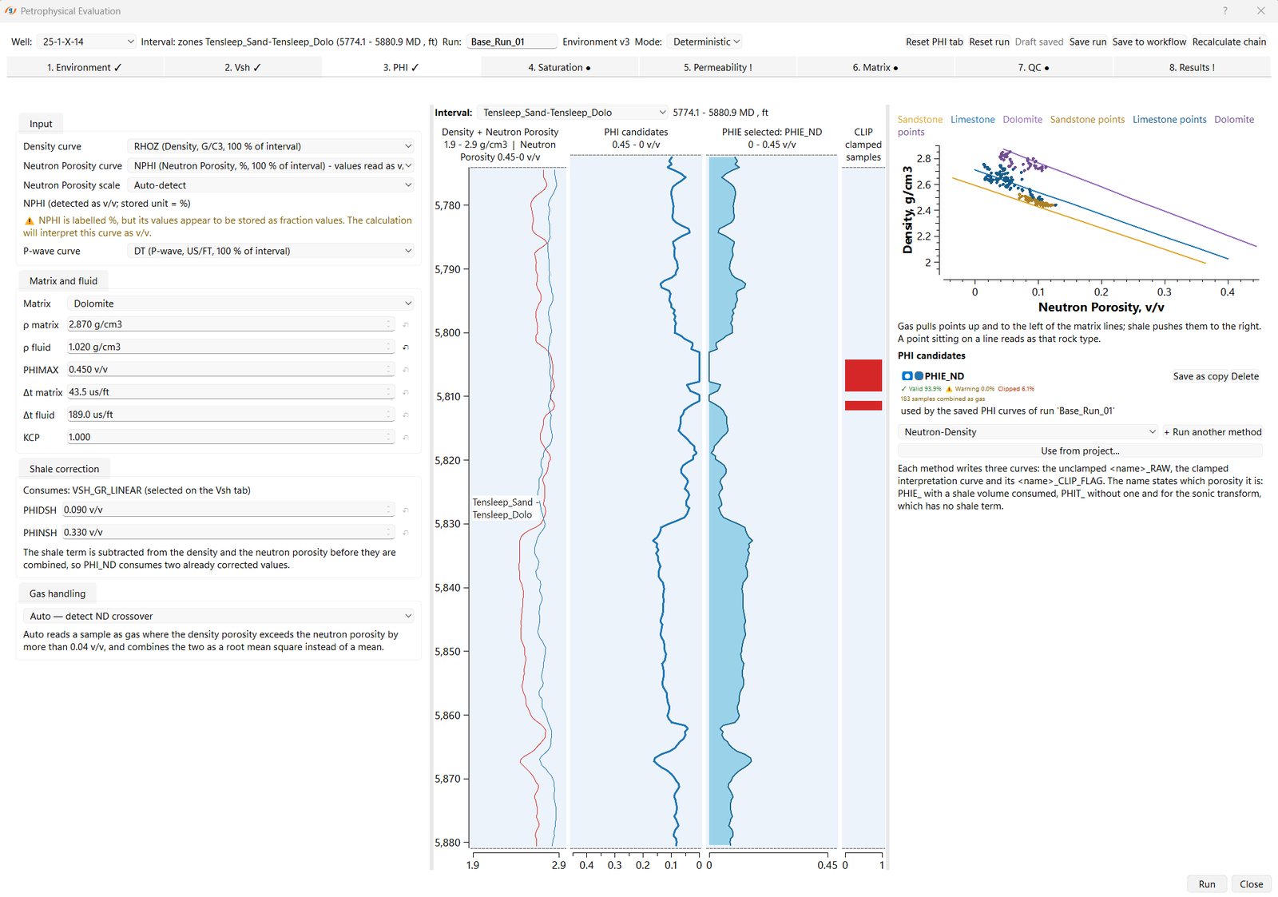This screenshot has height=897, width=1278.
Task: Revert Δt fluid to default
Action: (x=406, y=415)
